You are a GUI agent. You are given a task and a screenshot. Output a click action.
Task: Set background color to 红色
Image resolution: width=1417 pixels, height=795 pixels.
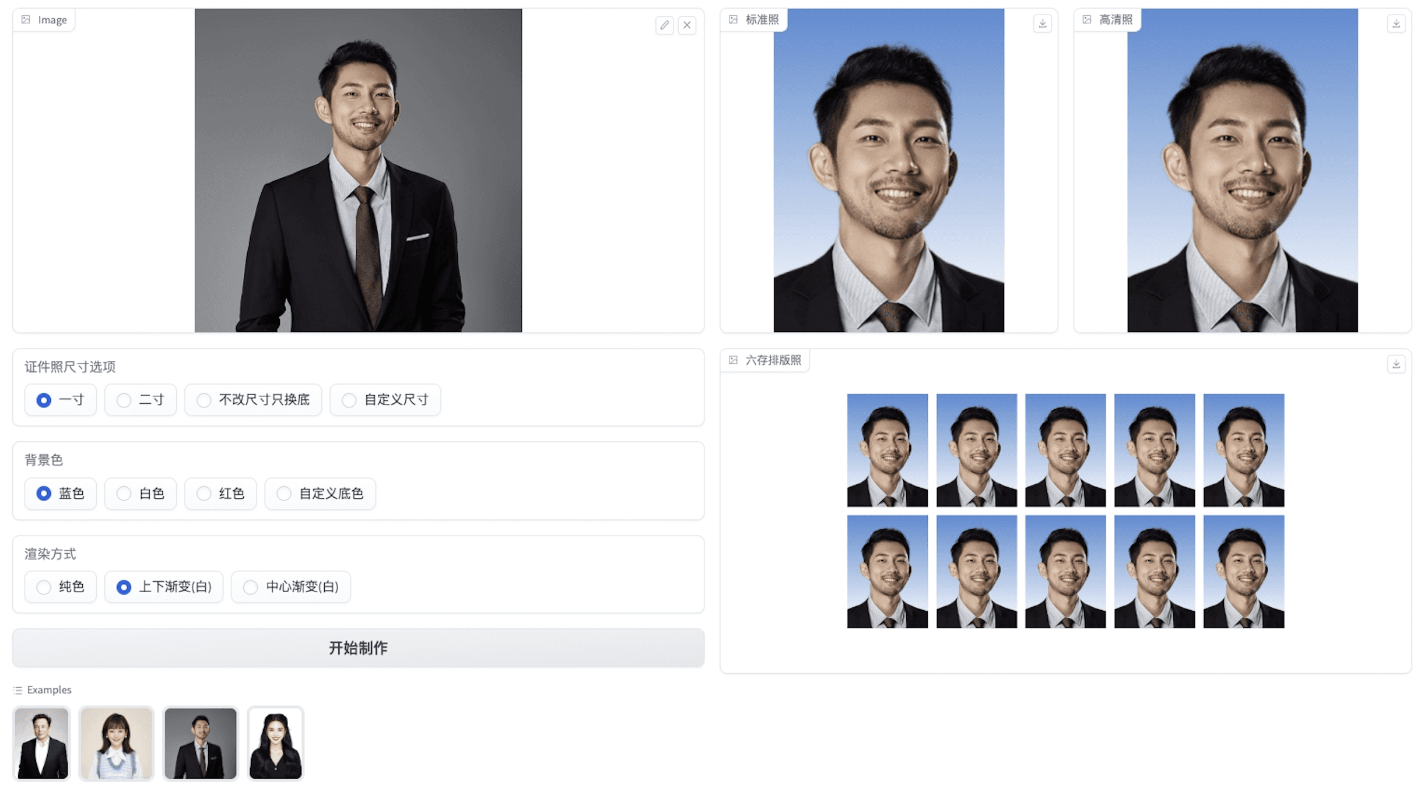pyautogui.click(x=220, y=494)
